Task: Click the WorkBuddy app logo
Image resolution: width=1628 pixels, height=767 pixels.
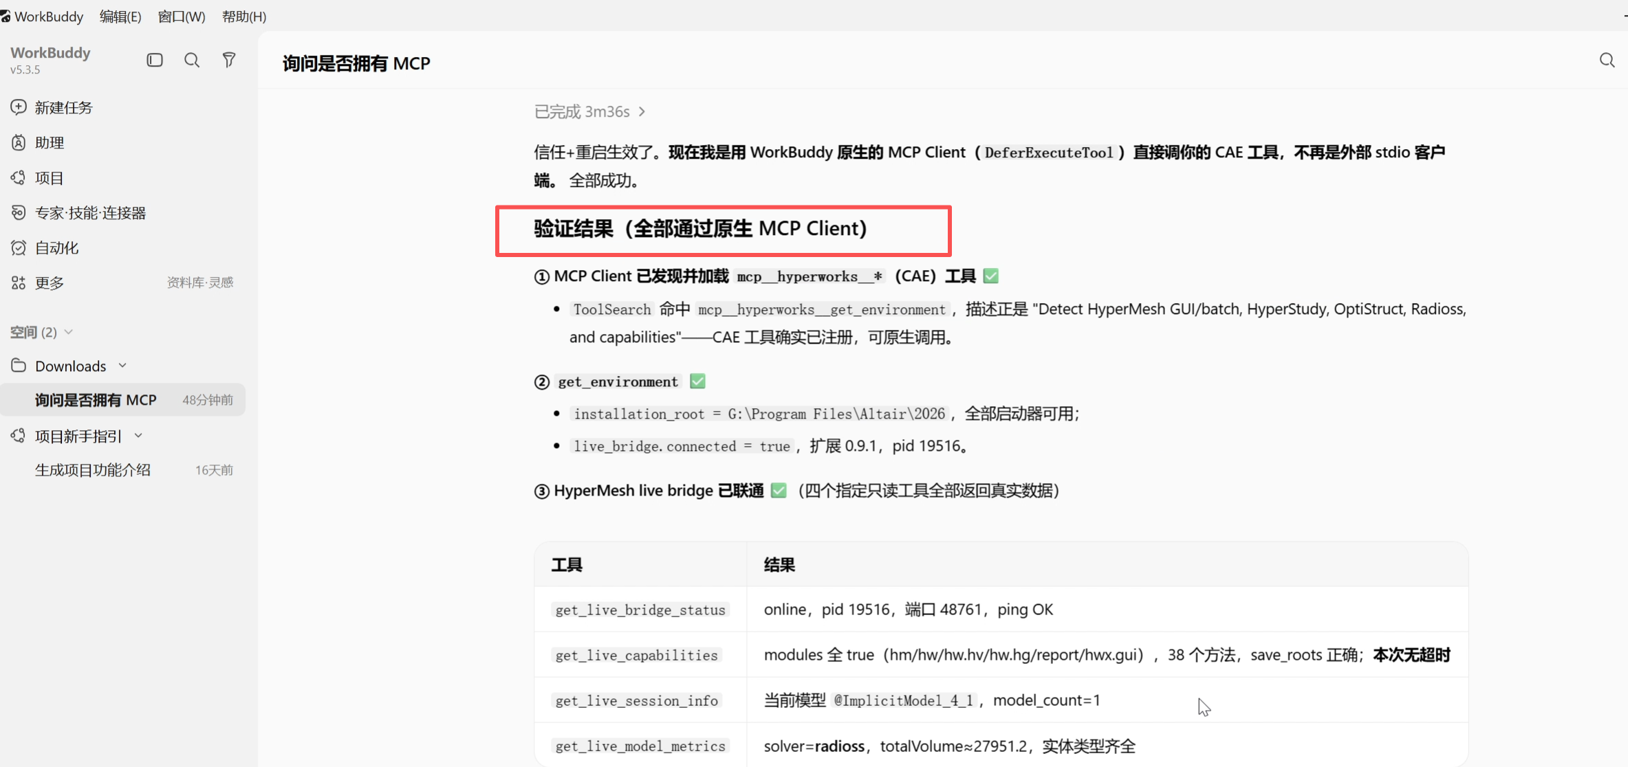Action: click(6, 16)
